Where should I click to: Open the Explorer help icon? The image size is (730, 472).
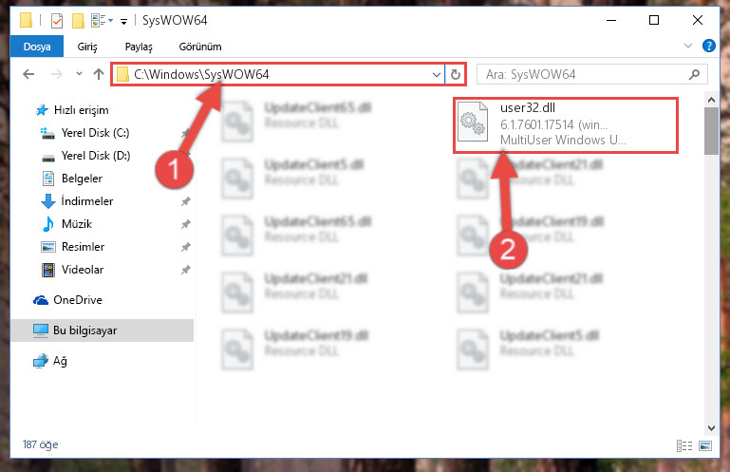(x=708, y=46)
